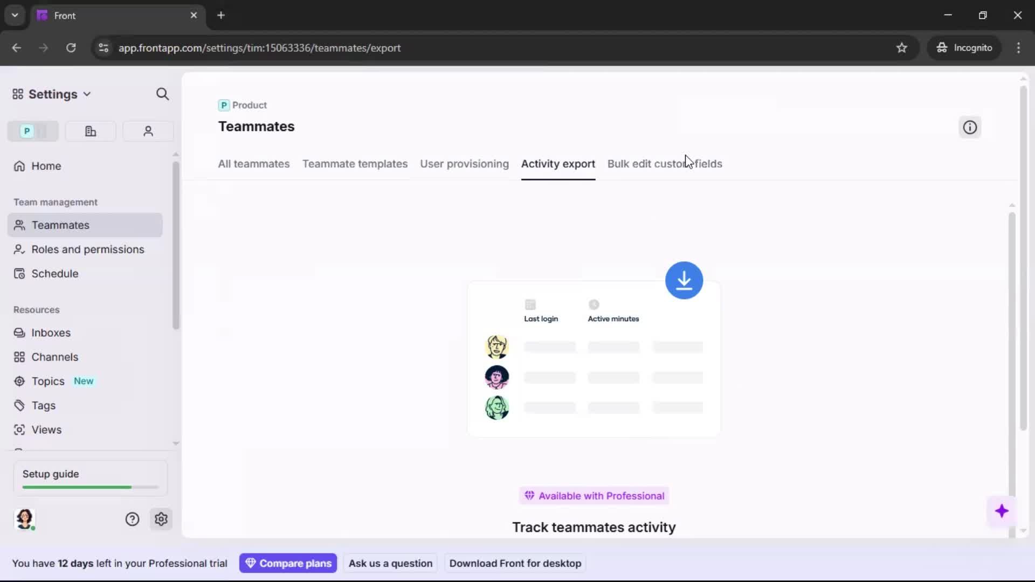Click the Compare plans button
The height and width of the screenshot is (582, 1035).
pyautogui.click(x=288, y=563)
